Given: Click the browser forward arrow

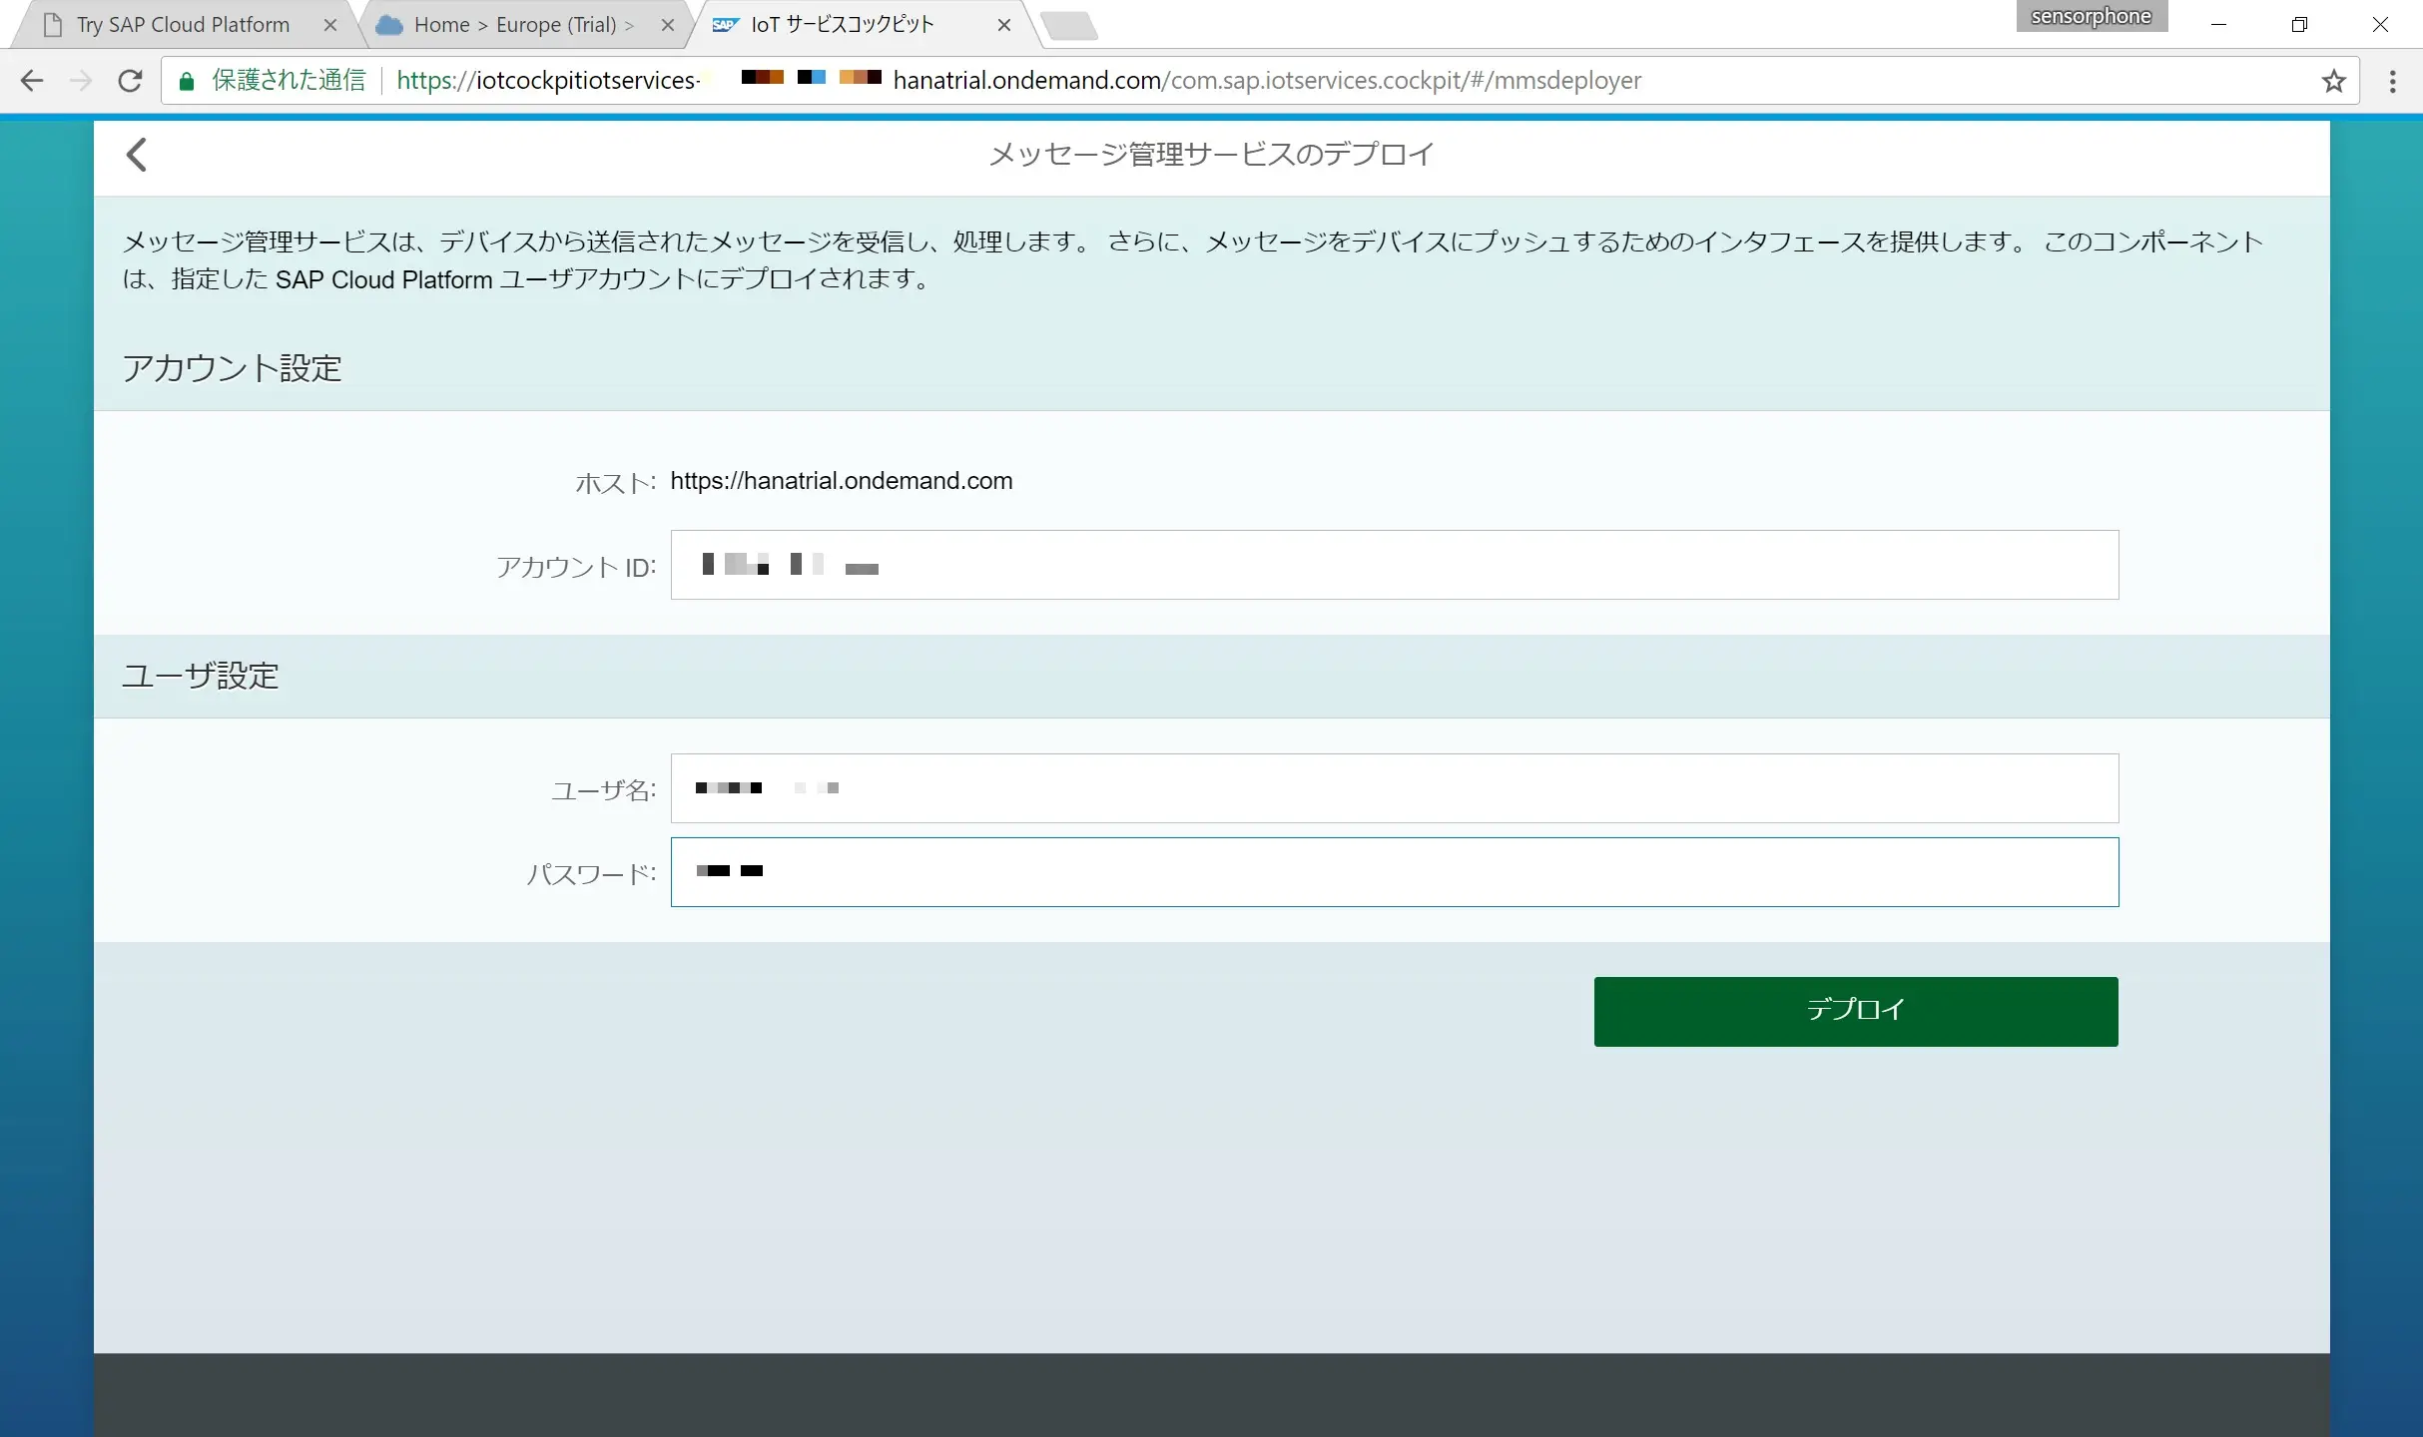Looking at the screenshot, I should pos(81,81).
